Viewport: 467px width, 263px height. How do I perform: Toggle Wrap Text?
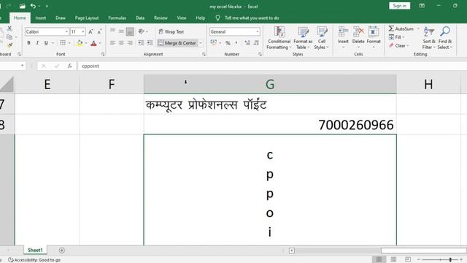point(171,31)
